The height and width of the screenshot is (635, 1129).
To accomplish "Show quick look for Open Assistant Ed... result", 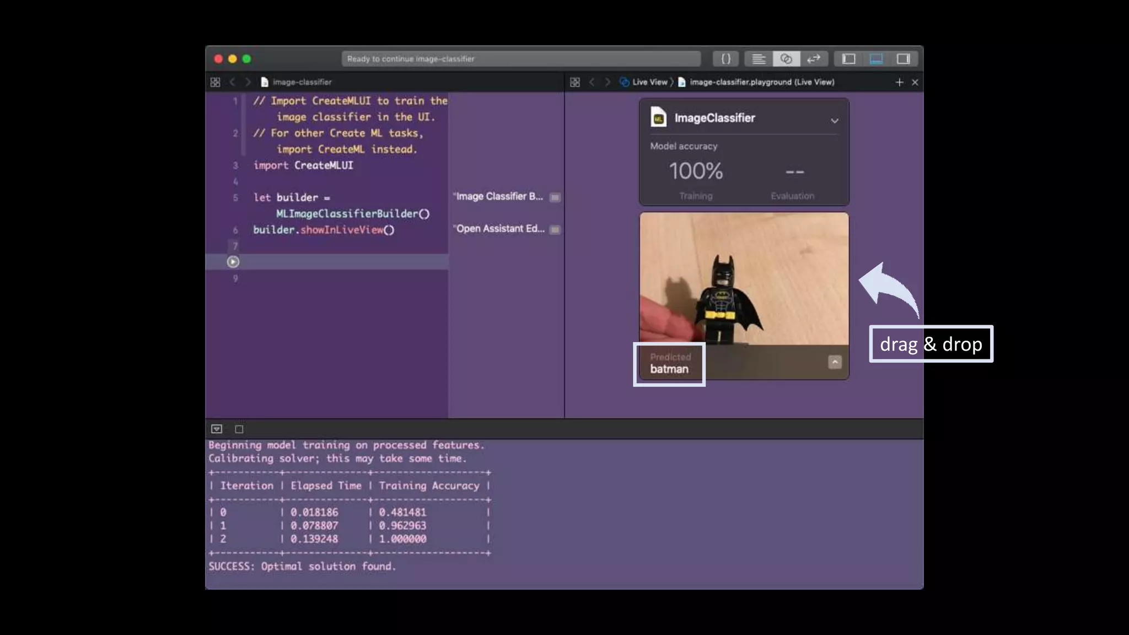I will coord(555,230).
